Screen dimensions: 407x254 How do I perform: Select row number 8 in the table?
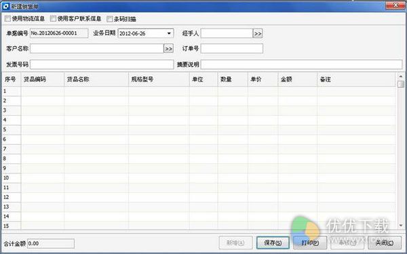pyautogui.click(x=12, y=158)
